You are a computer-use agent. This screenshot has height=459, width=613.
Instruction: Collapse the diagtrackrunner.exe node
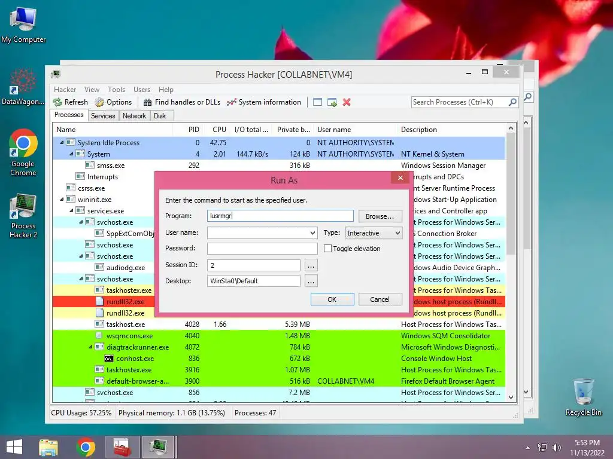pos(90,347)
